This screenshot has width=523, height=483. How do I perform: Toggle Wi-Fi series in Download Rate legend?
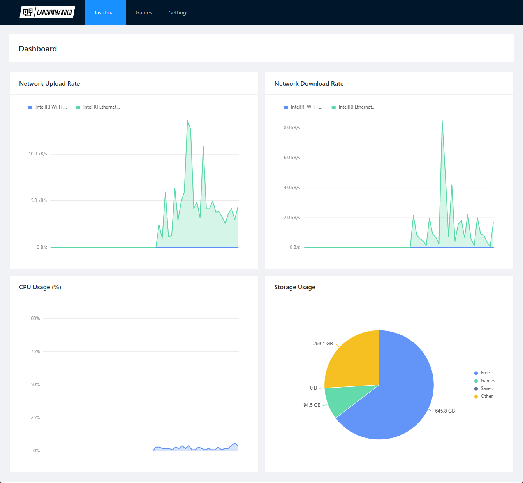[303, 107]
